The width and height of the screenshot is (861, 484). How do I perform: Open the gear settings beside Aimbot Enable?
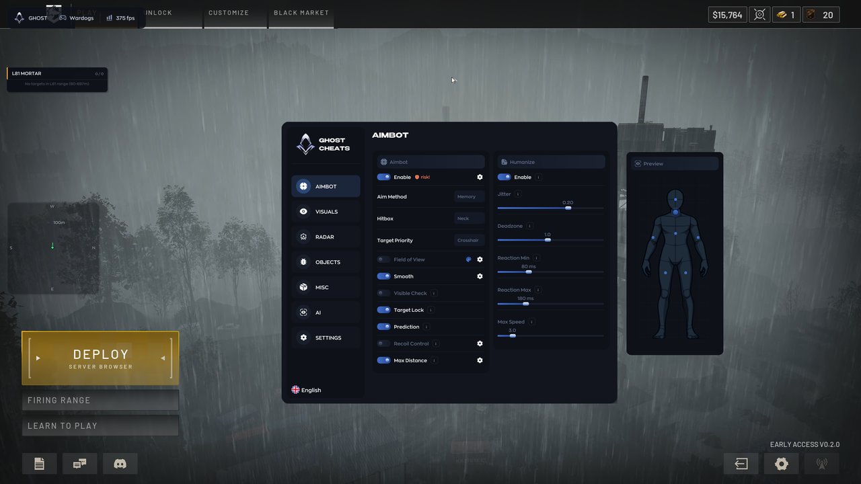pyautogui.click(x=480, y=177)
